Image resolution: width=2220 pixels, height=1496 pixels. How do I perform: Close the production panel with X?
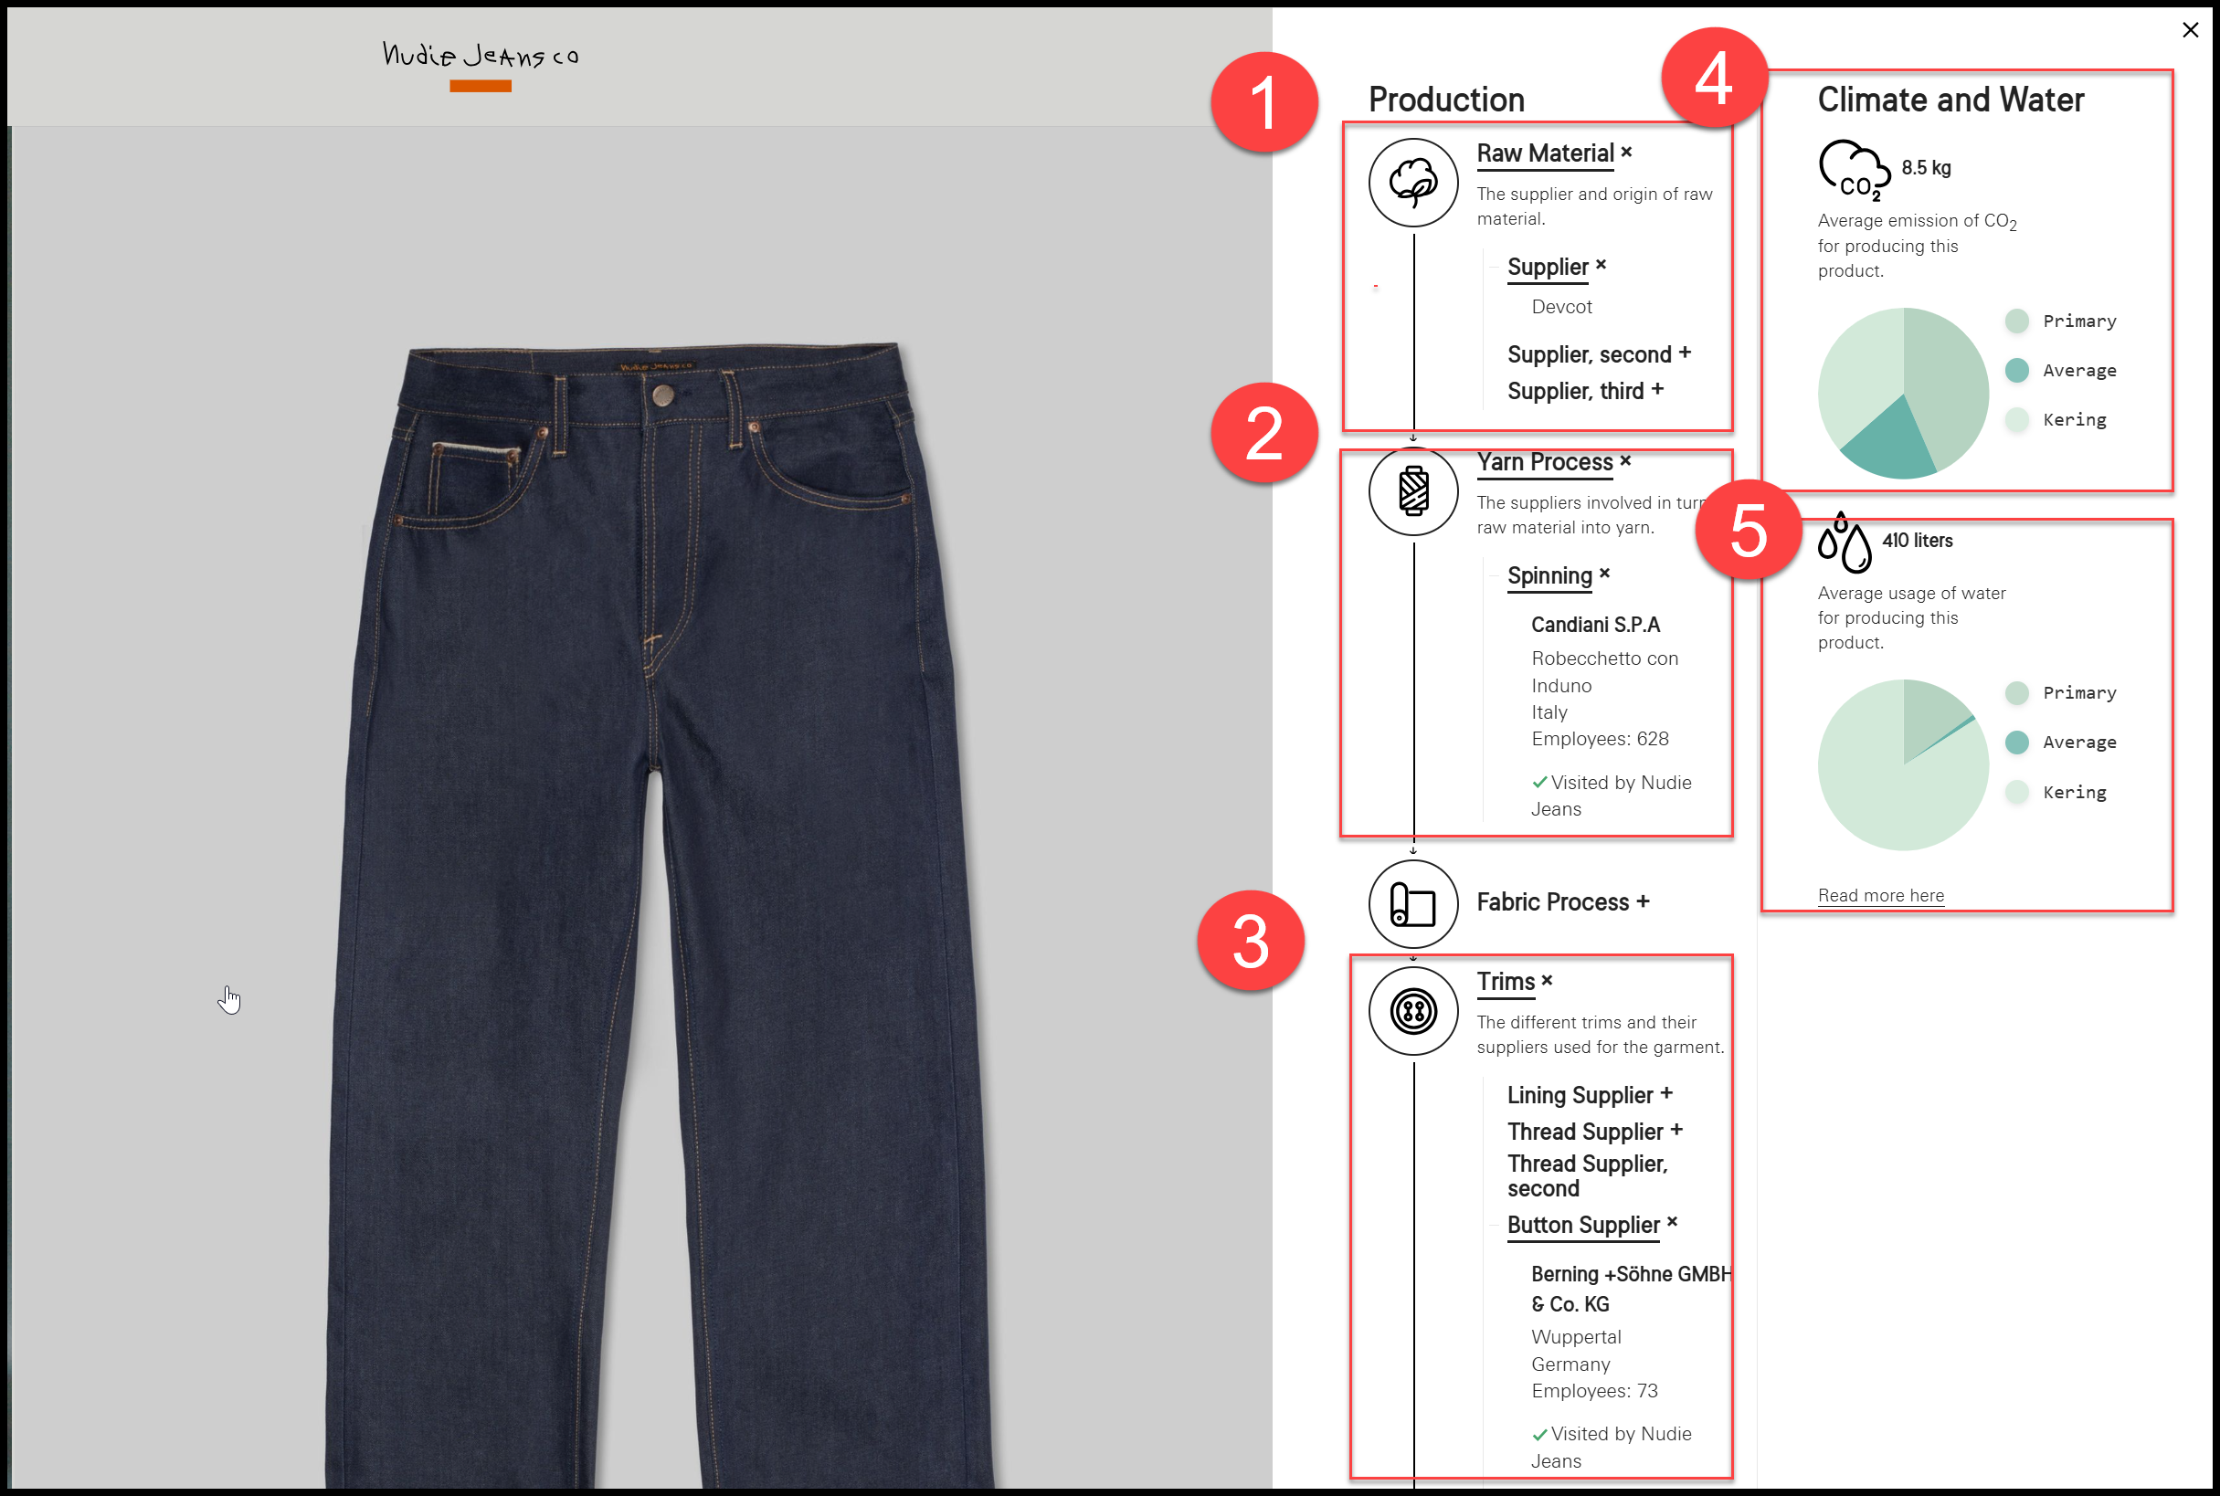click(x=2190, y=29)
